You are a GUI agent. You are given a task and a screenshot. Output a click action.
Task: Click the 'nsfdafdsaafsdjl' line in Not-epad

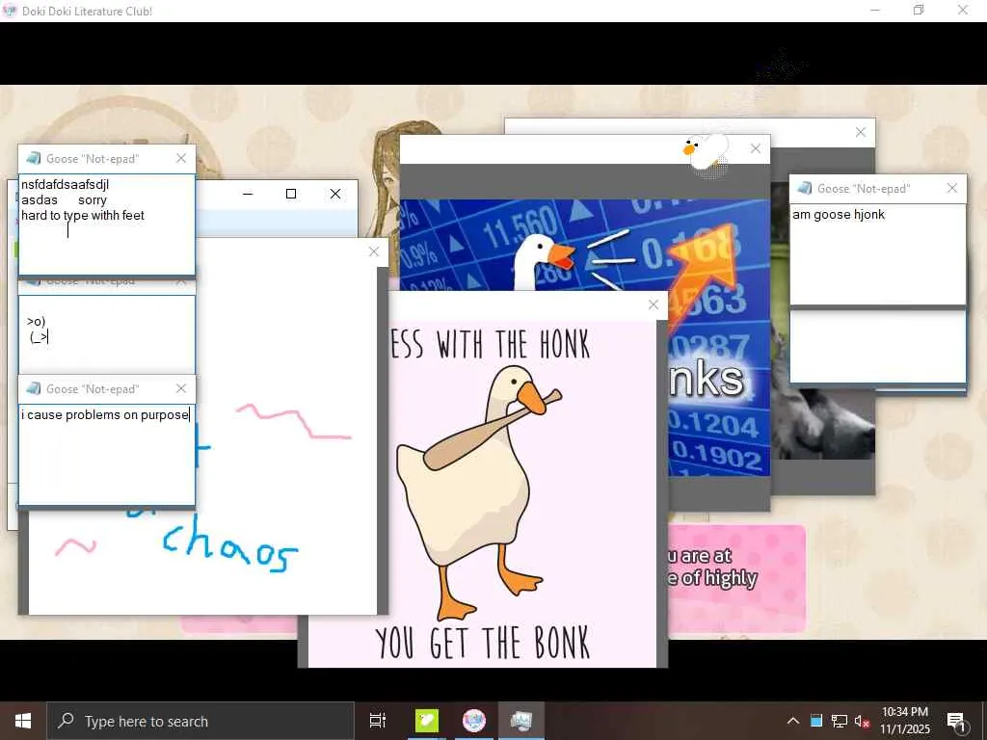point(65,184)
